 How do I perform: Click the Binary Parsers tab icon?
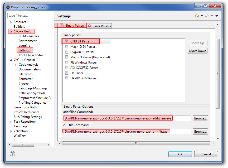[62, 26]
